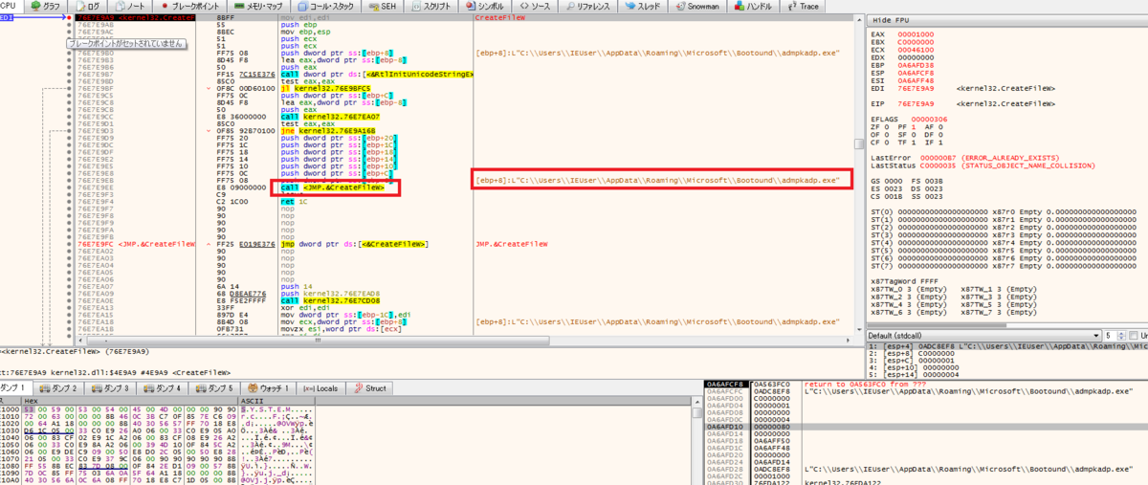Toggle the PF flag value

(914, 126)
